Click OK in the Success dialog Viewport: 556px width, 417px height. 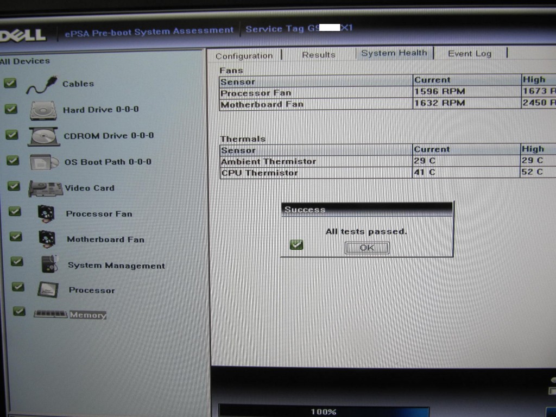(x=367, y=248)
